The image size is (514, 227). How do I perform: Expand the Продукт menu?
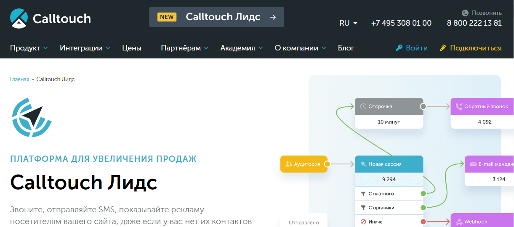click(x=29, y=48)
